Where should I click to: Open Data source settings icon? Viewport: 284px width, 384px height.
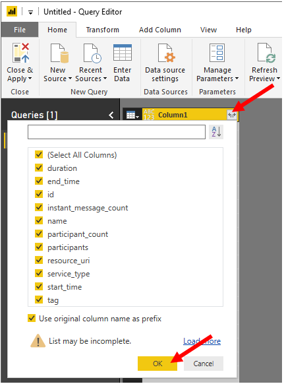click(167, 53)
